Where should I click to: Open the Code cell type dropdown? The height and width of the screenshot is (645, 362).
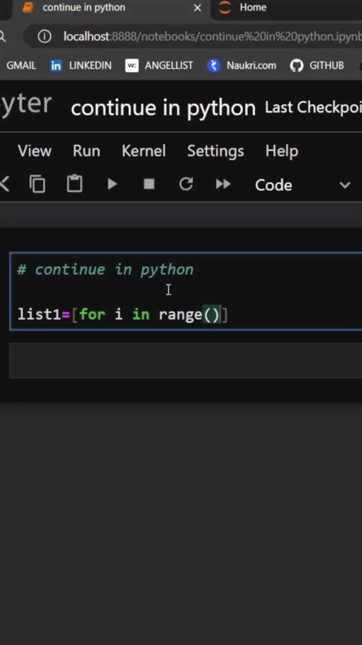pyautogui.click(x=303, y=185)
